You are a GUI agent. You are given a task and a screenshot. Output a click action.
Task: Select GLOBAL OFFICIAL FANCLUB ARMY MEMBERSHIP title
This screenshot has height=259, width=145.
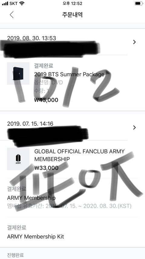79,155
